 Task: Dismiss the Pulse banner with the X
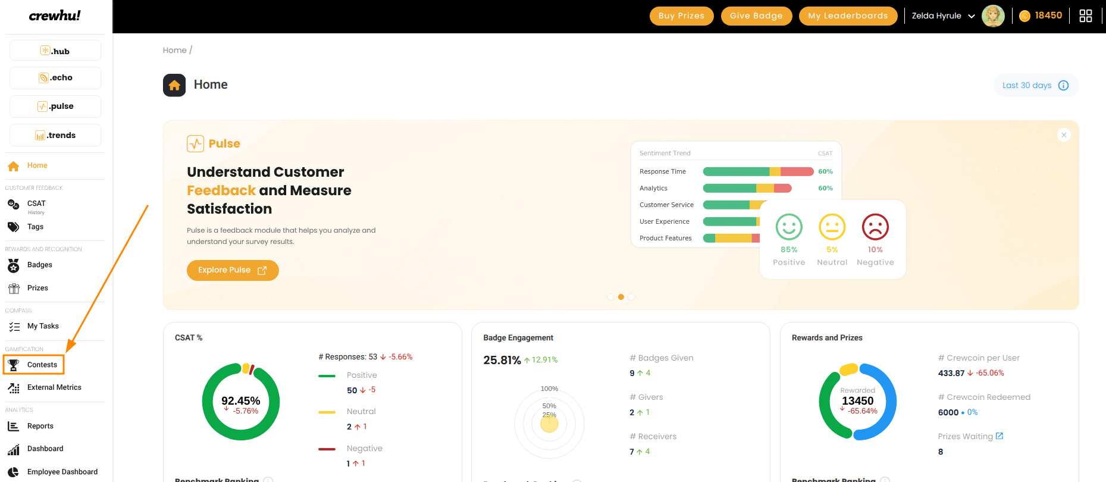[1064, 135]
